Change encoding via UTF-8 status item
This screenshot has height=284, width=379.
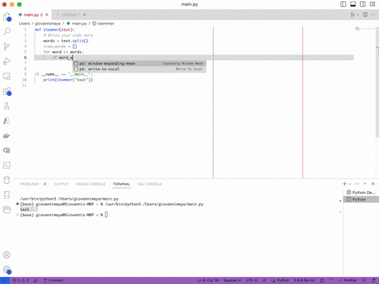coord(251,280)
